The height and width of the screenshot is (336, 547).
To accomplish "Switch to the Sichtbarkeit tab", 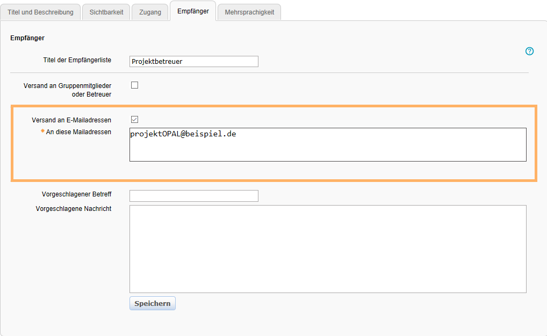I will pos(106,11).
